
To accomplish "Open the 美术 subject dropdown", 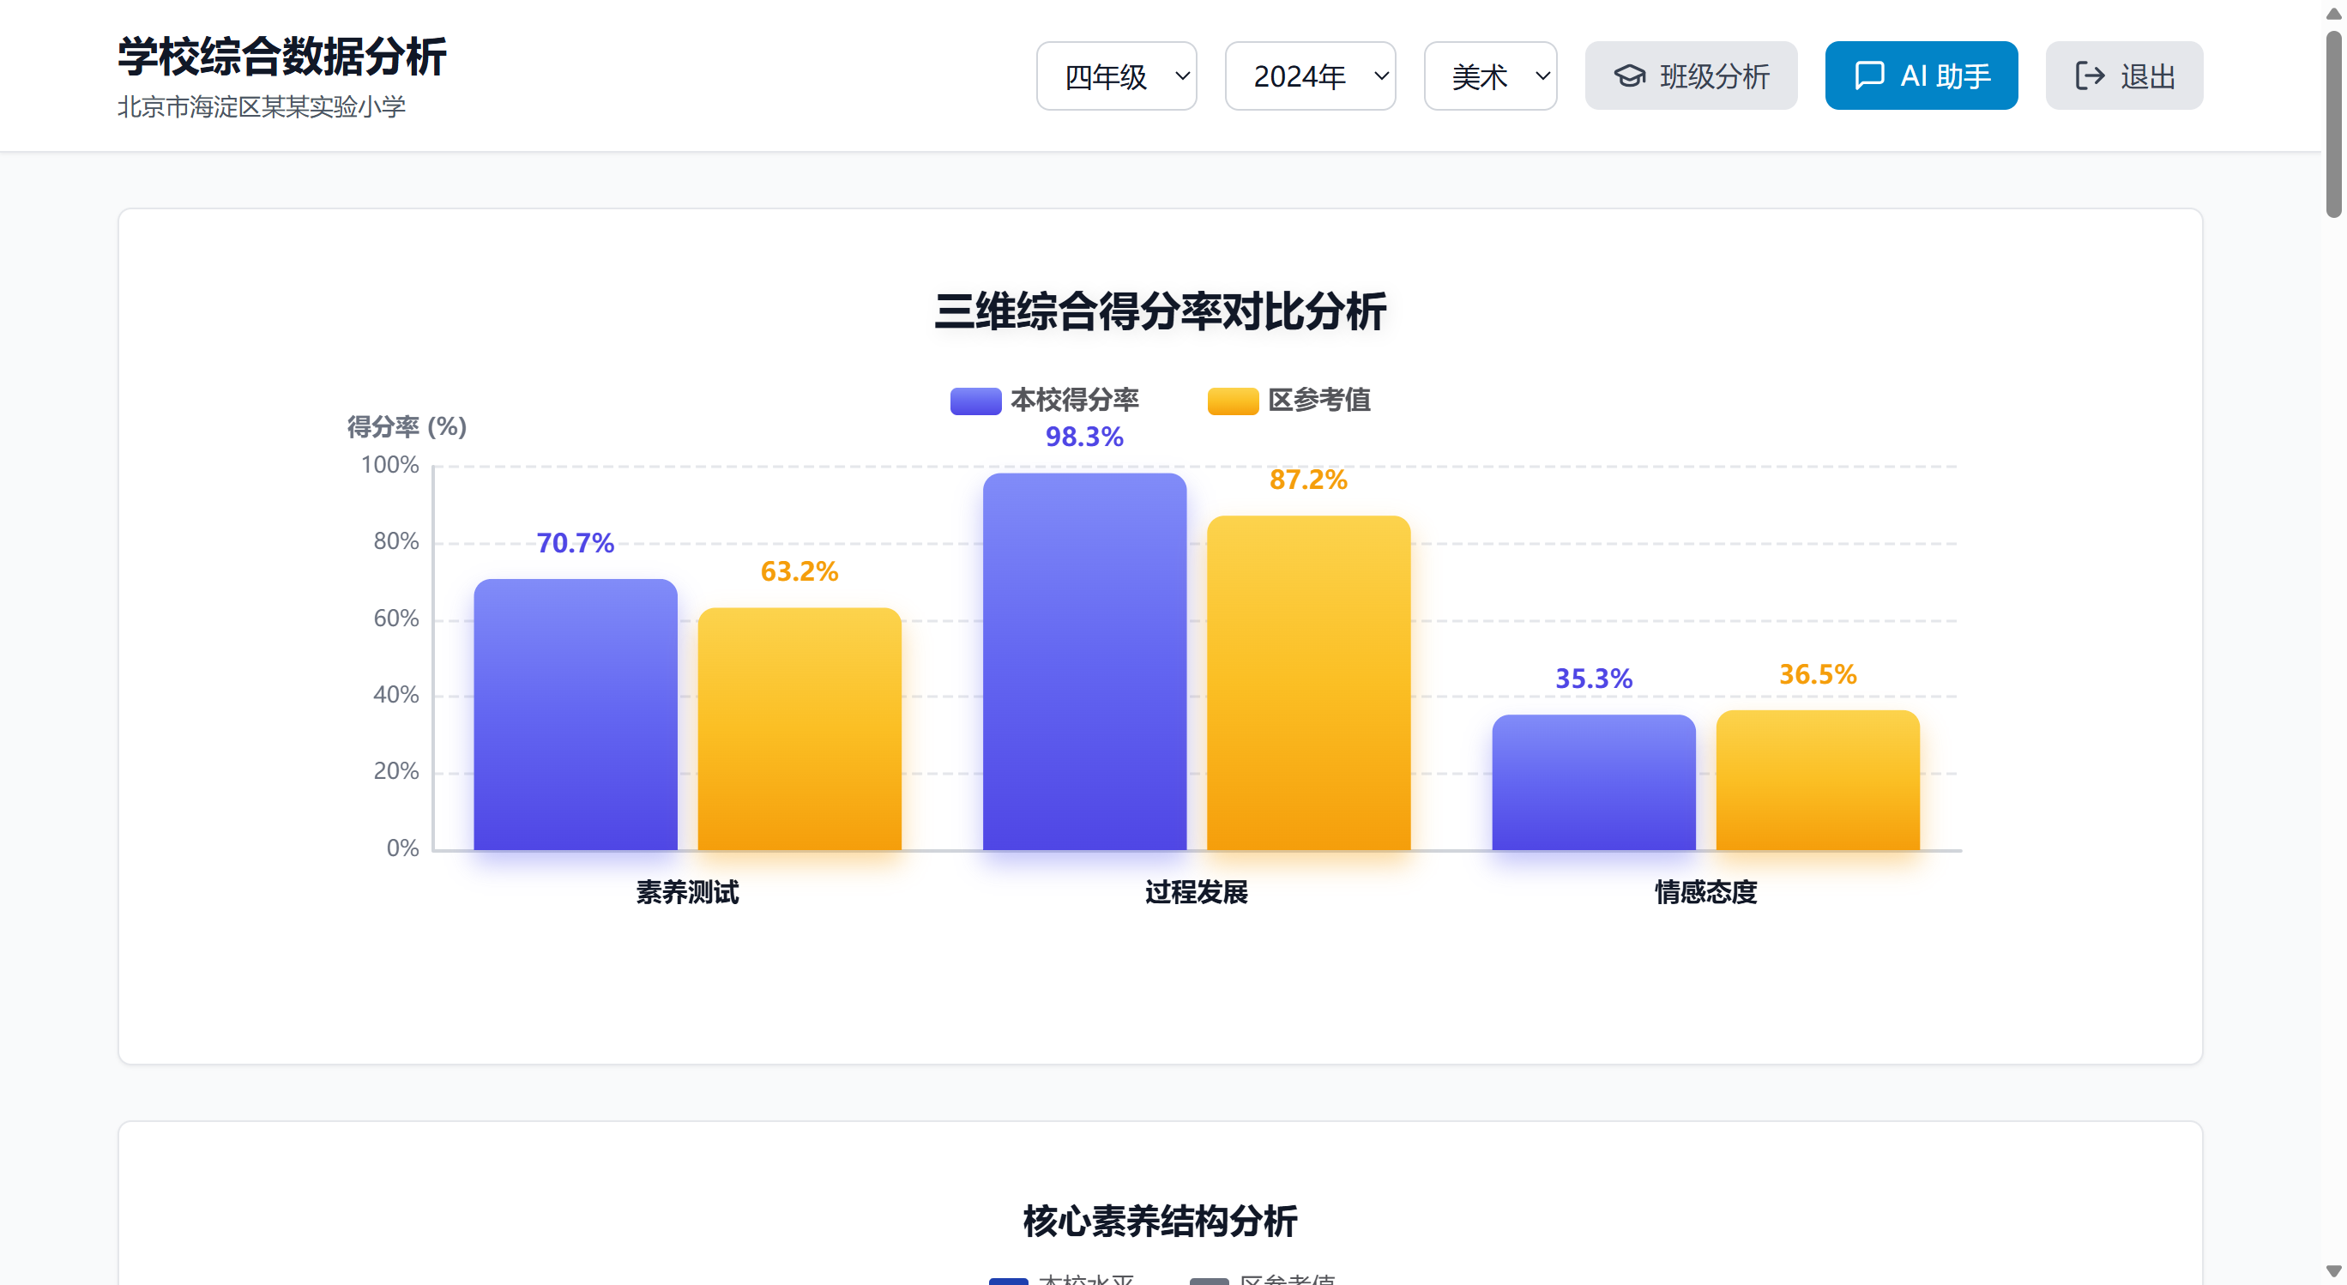I will click(1490, 75).
